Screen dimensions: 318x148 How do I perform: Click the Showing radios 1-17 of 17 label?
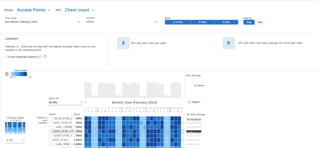click(15, 119)
